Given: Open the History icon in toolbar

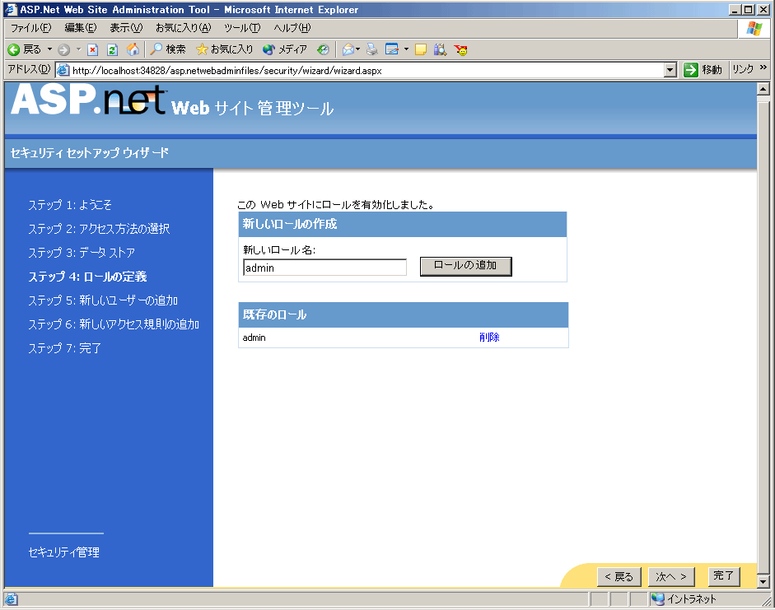Looking at the screenshot, I should point(323,49).
